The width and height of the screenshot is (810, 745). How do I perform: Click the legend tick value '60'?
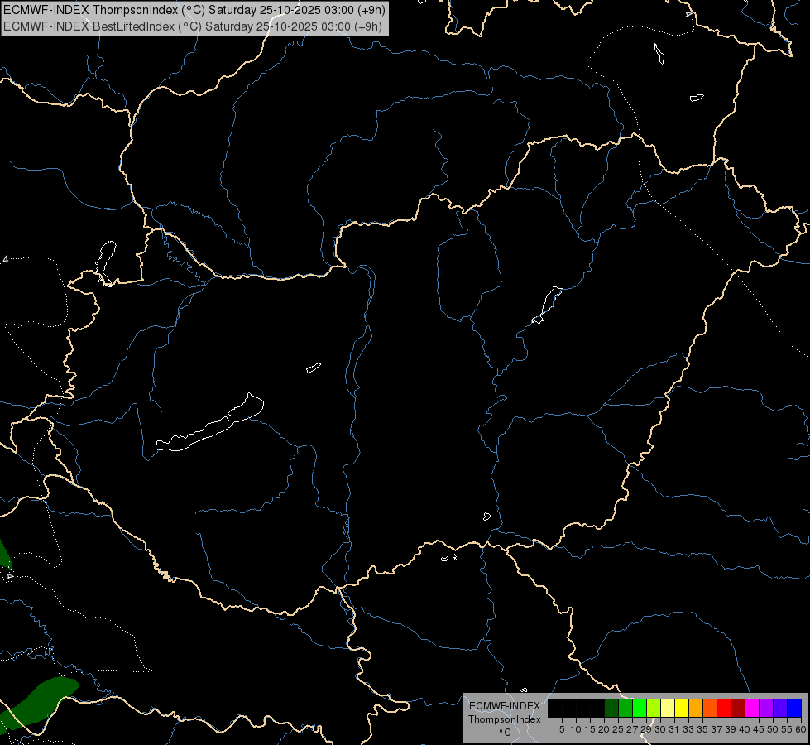point(801,729)
